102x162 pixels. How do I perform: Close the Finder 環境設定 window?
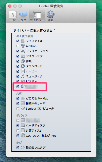point(10,6)
